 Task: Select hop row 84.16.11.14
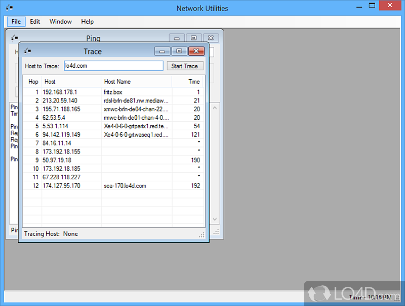[113, 143]
